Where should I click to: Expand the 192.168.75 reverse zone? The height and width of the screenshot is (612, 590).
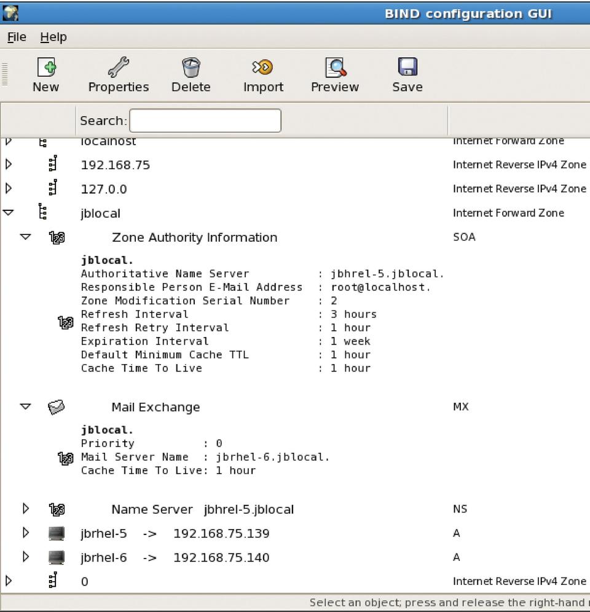click(9, 165)
